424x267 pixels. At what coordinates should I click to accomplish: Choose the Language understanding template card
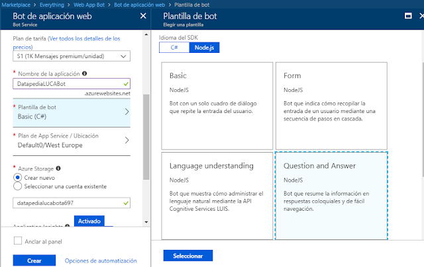pyautogui.click(x=217, y=196)
